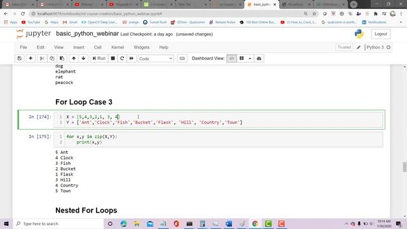Reload the page in browser
The image size is (407, 229).
(23, 14)
